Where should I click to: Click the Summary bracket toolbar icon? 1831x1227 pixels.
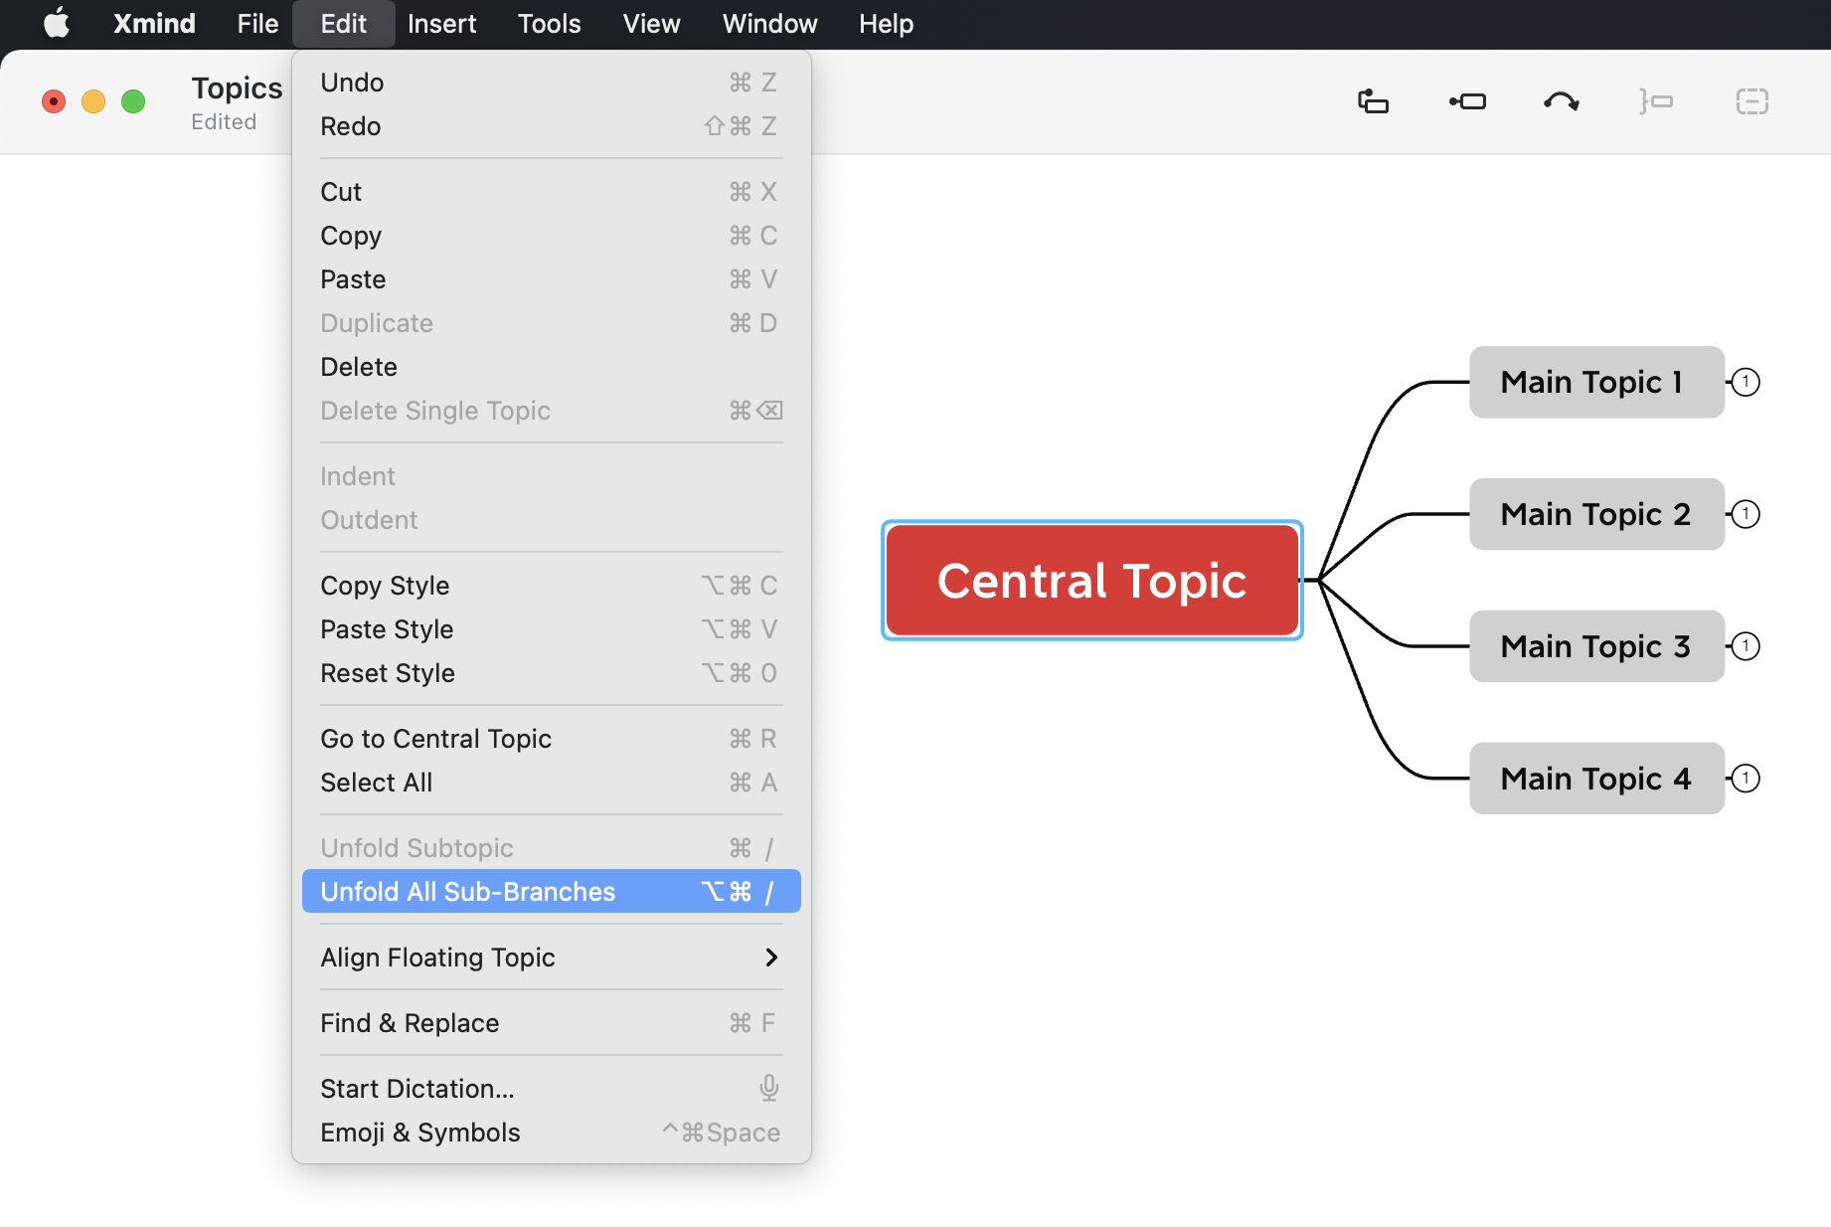click(x=1656, y=101)
